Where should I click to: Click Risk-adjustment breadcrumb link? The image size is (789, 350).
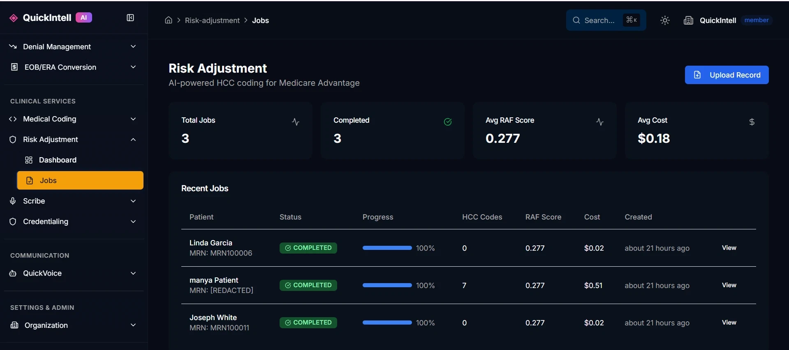(212, 21)
